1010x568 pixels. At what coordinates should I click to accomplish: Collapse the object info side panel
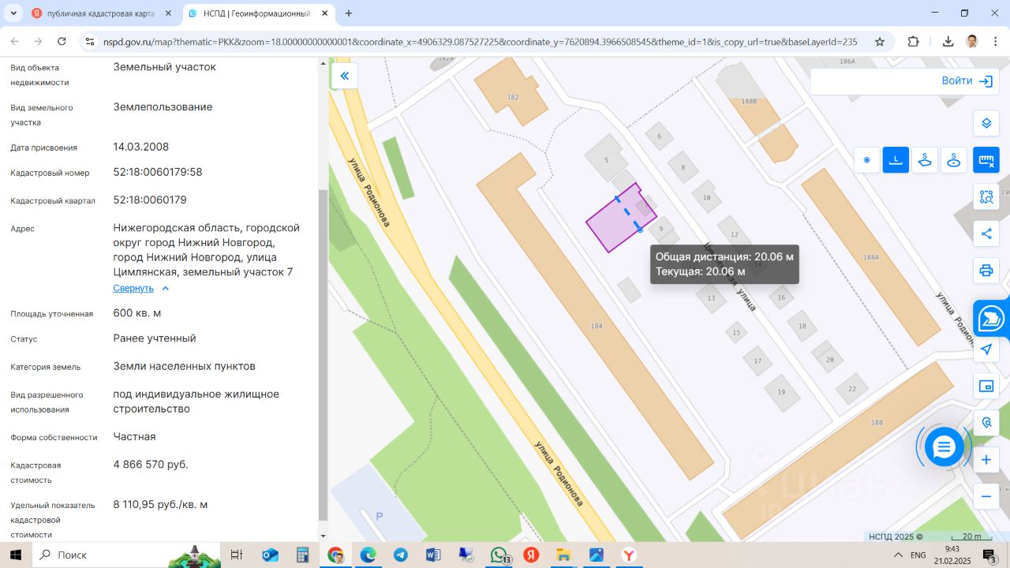coord(344,76)
